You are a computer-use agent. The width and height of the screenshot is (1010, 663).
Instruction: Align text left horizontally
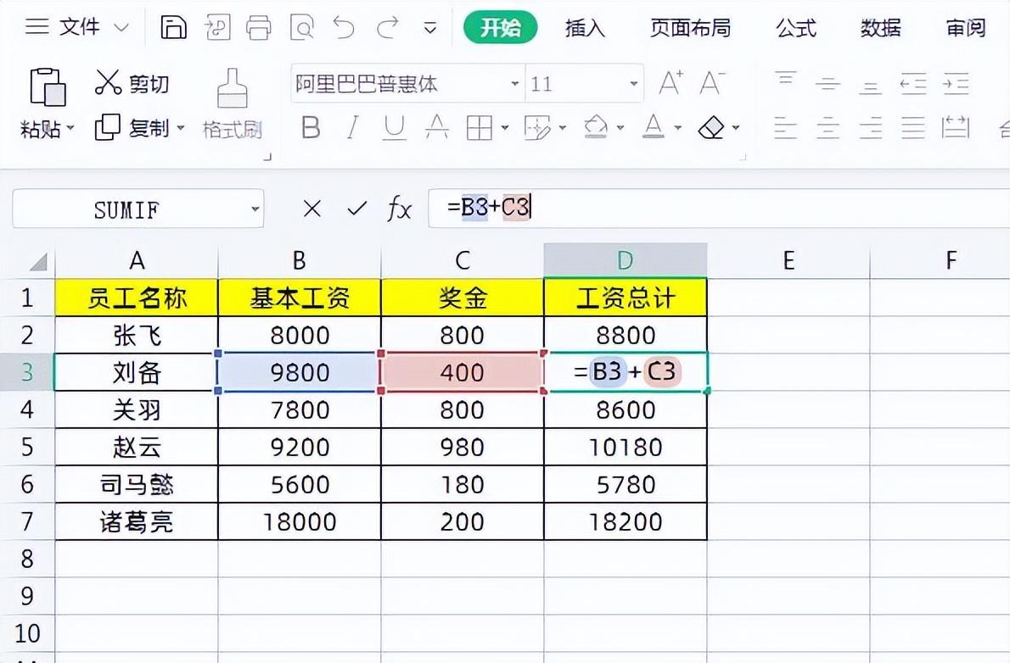(x=785, y=127)
